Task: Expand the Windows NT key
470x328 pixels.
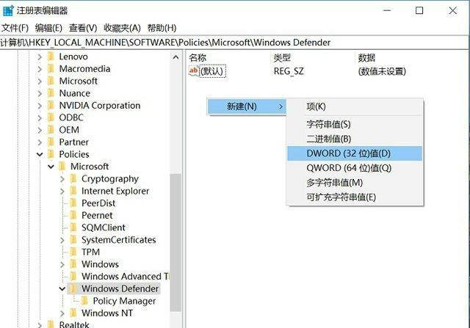Action: pyautogui.click(x=62, y=313)
